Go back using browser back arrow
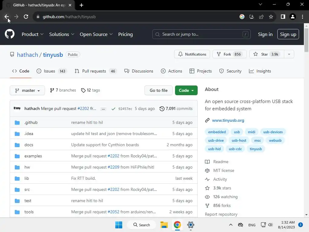Image resolution: width=309 pixels, height=232 pixels. 7,17
